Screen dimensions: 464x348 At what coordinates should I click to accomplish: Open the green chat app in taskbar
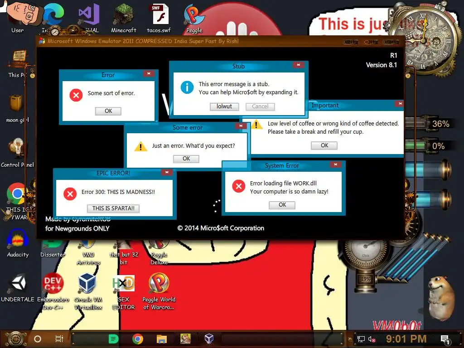pos(113,339)
